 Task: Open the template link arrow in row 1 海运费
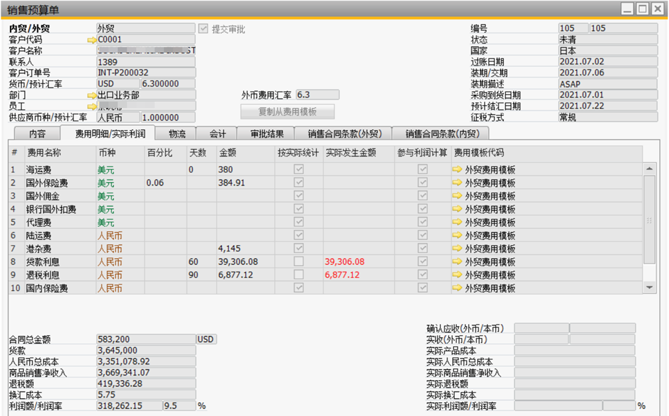tap(457, 169)
